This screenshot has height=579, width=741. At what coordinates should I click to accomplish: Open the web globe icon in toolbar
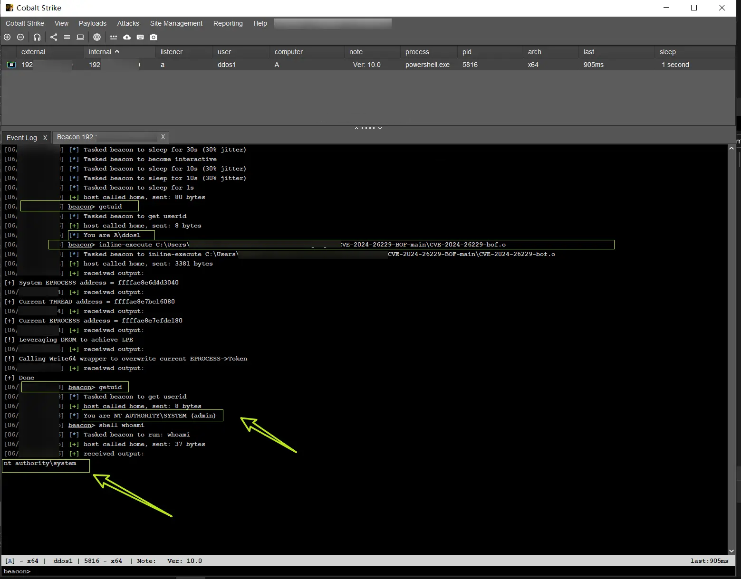(97, 37)
